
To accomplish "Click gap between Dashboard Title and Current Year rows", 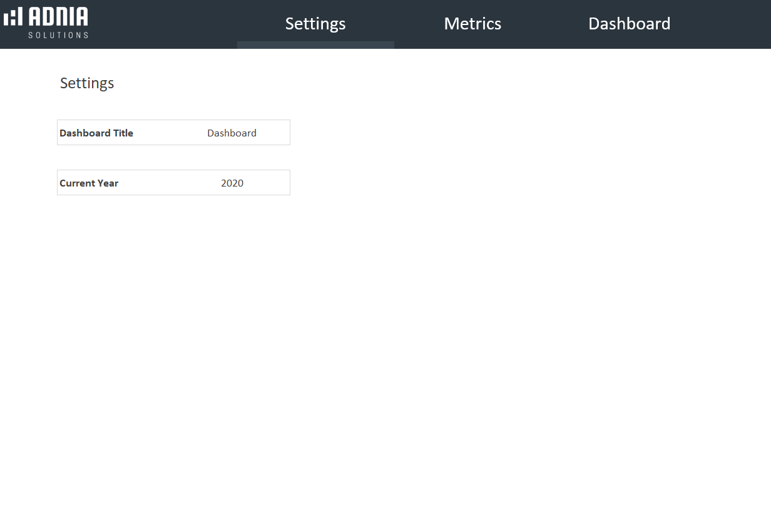I will (x=173, y=157).
